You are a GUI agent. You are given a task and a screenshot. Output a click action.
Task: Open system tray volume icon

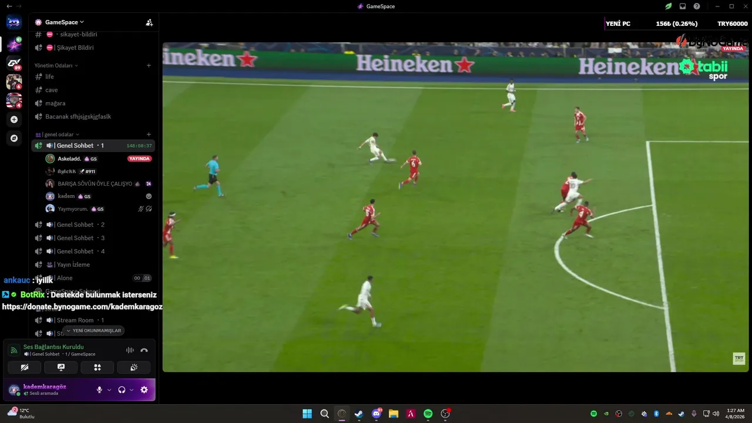pos(716,414)
